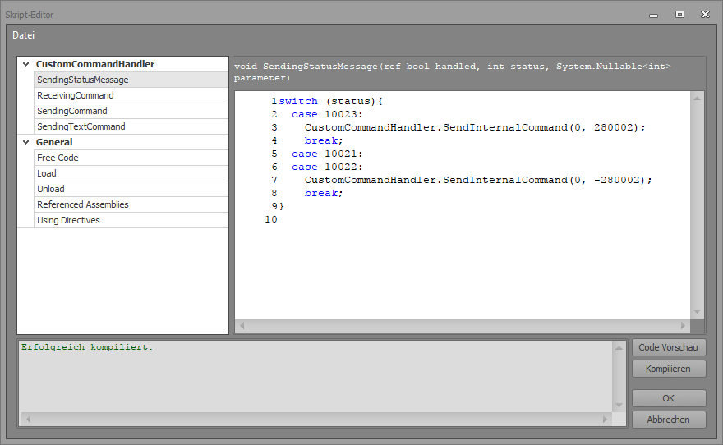Screen dimensions: 723x445
Task: Click the code editor scroll-left arrow
Action: tap(242, 326)
